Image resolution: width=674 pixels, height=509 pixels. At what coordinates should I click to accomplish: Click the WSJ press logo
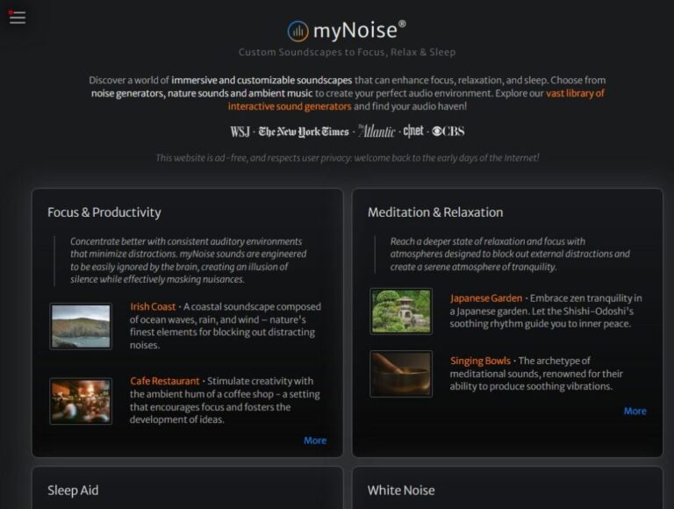click(x=240, y=132)
